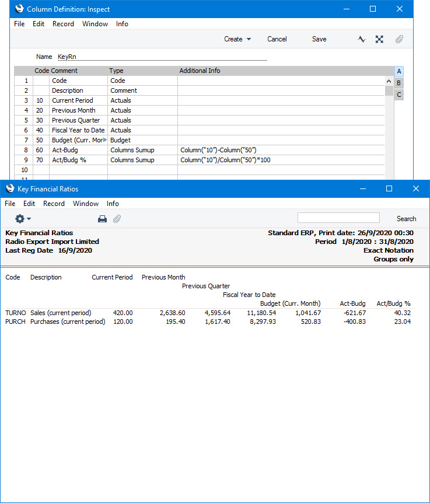Click 'Purchases (current period)' description

tap(68, 322)
